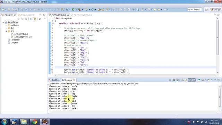
Task: Click the Open Perspective icon
Action: coord(206,9)
